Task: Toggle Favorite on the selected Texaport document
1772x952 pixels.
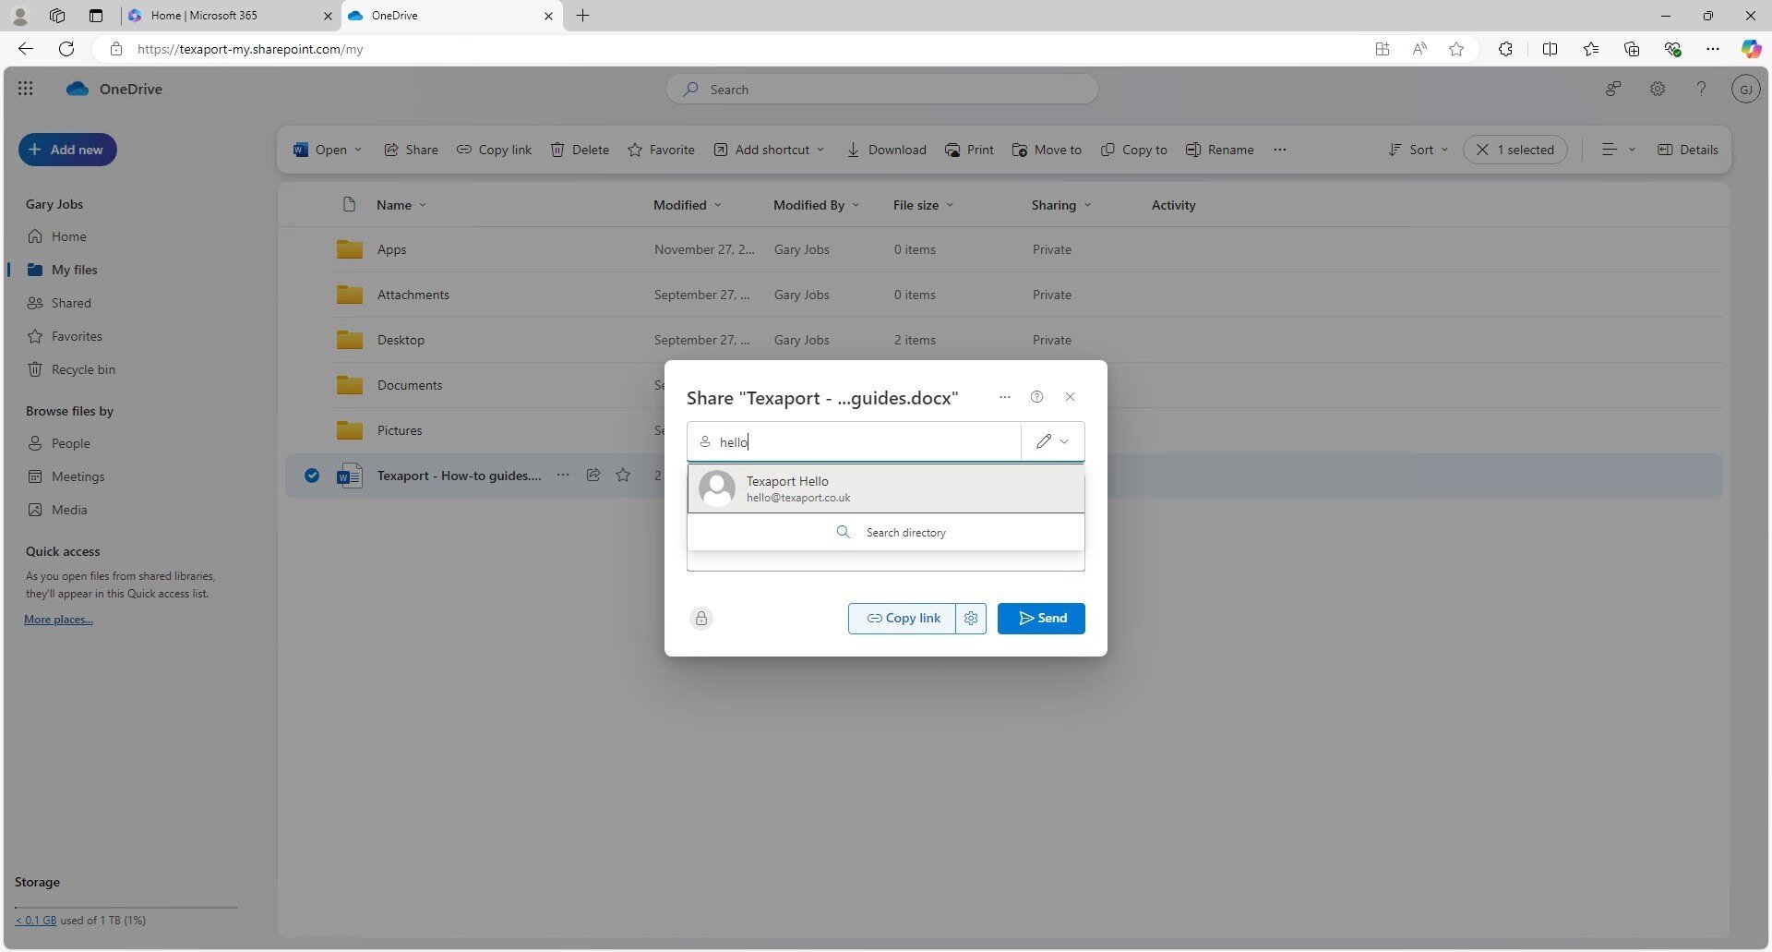Action: point(623,475)
